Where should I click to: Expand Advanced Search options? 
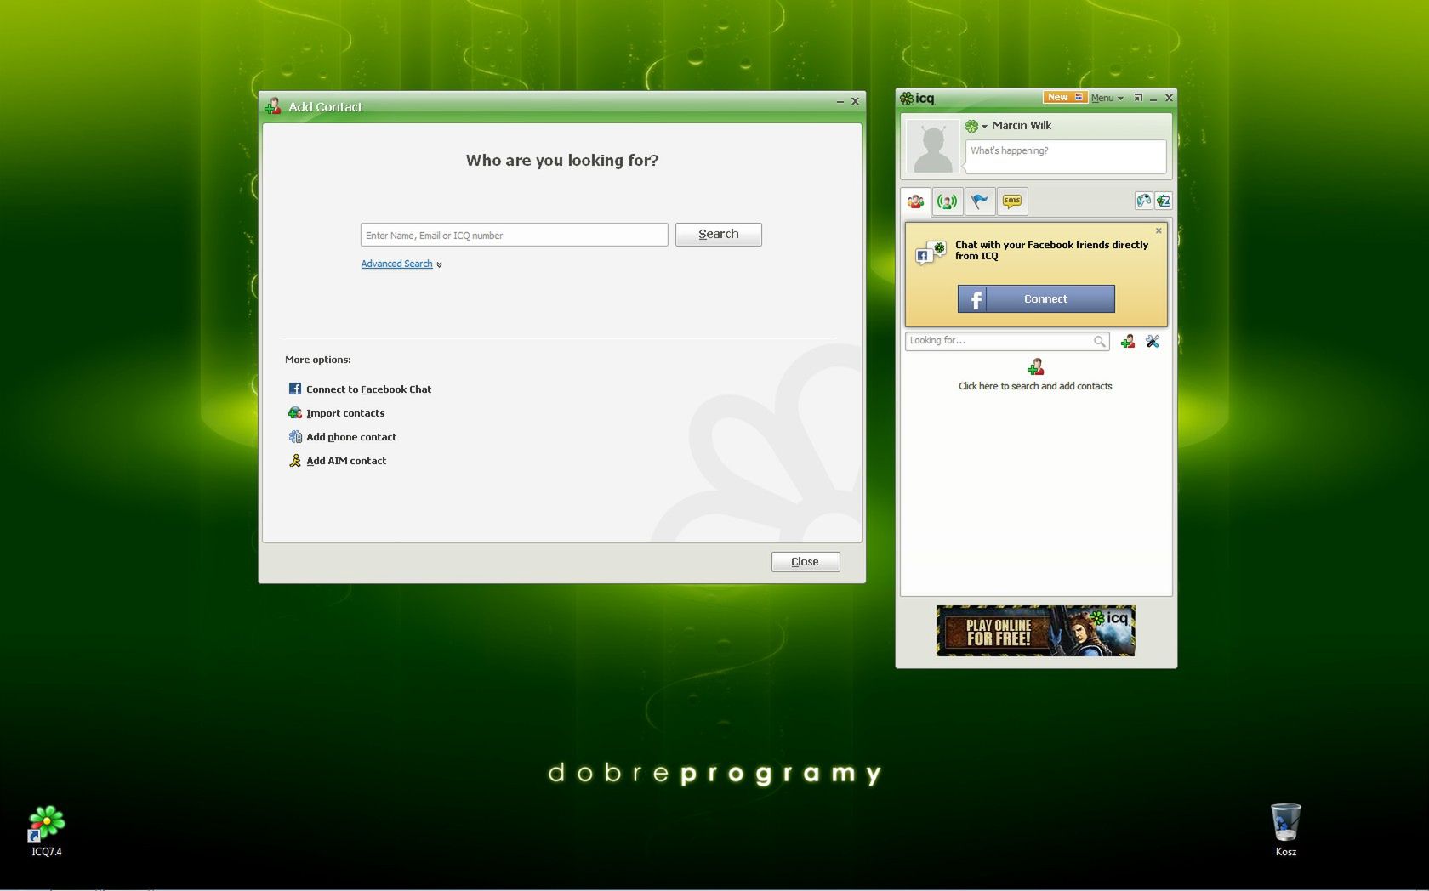(401, 264)
